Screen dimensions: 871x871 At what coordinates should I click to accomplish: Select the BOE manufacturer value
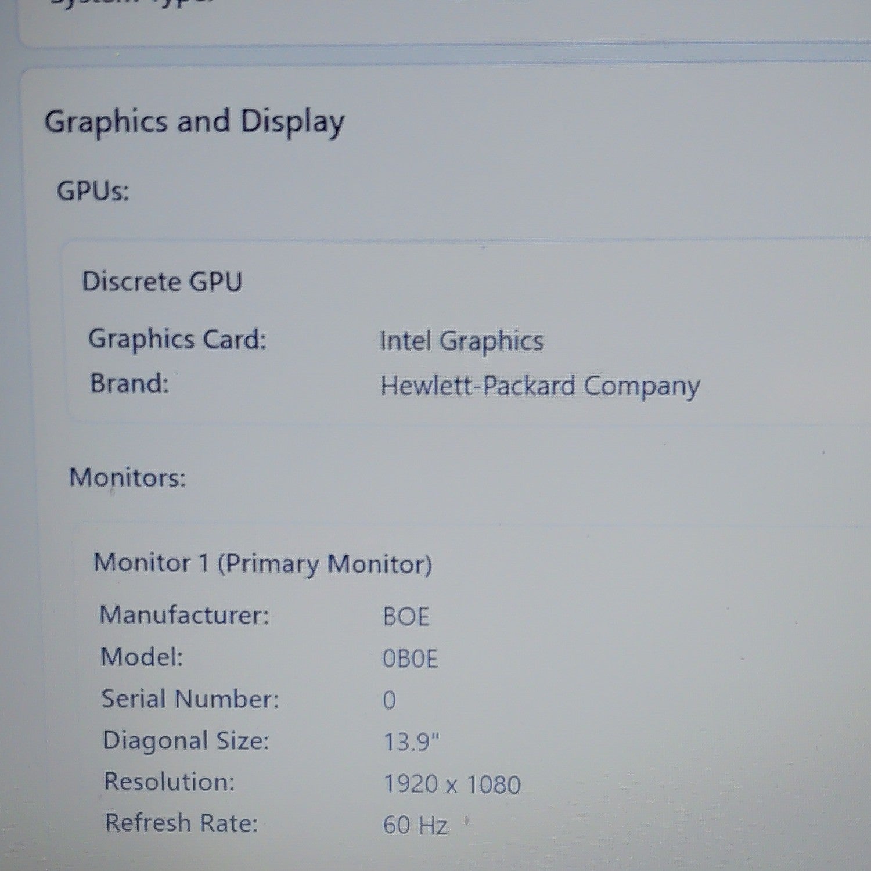point(406,617)
